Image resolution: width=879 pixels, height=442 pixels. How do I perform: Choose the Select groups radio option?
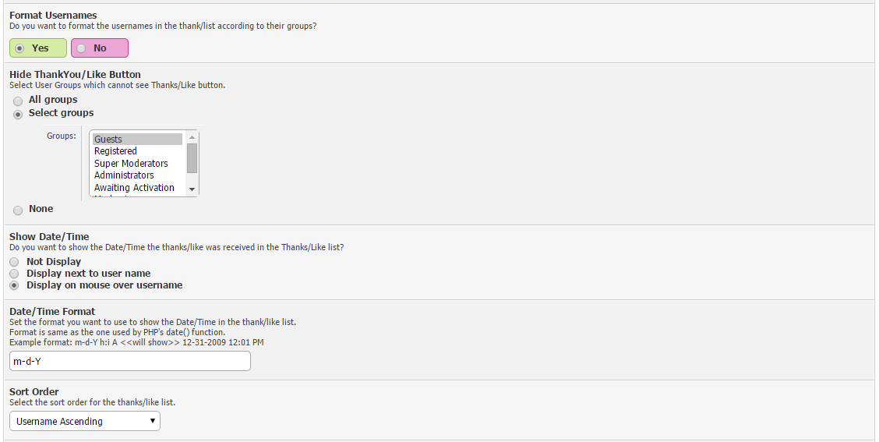point(18,114)
